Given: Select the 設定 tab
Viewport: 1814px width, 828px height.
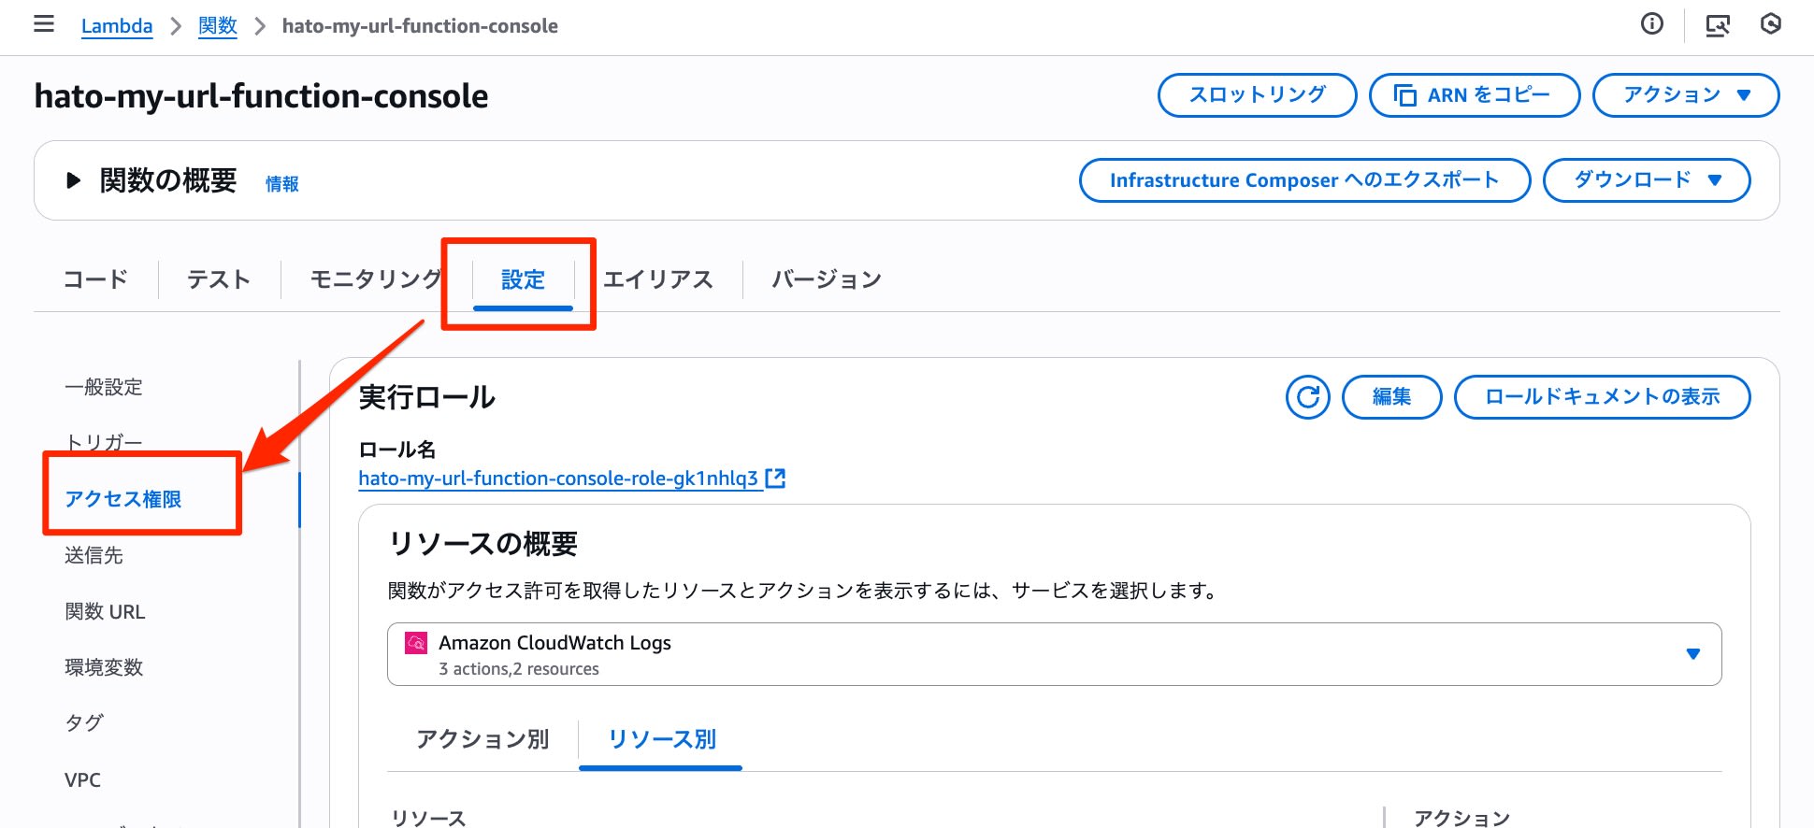Looking at the screenshot, I should (523, 279).
